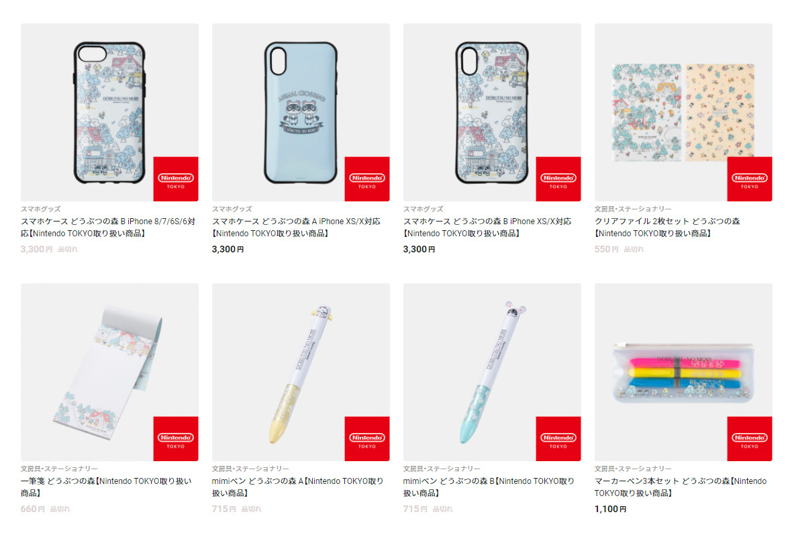
Task: Open the iPhone XS/X どうぶつの森 B case image
Action: coord(492,113)
